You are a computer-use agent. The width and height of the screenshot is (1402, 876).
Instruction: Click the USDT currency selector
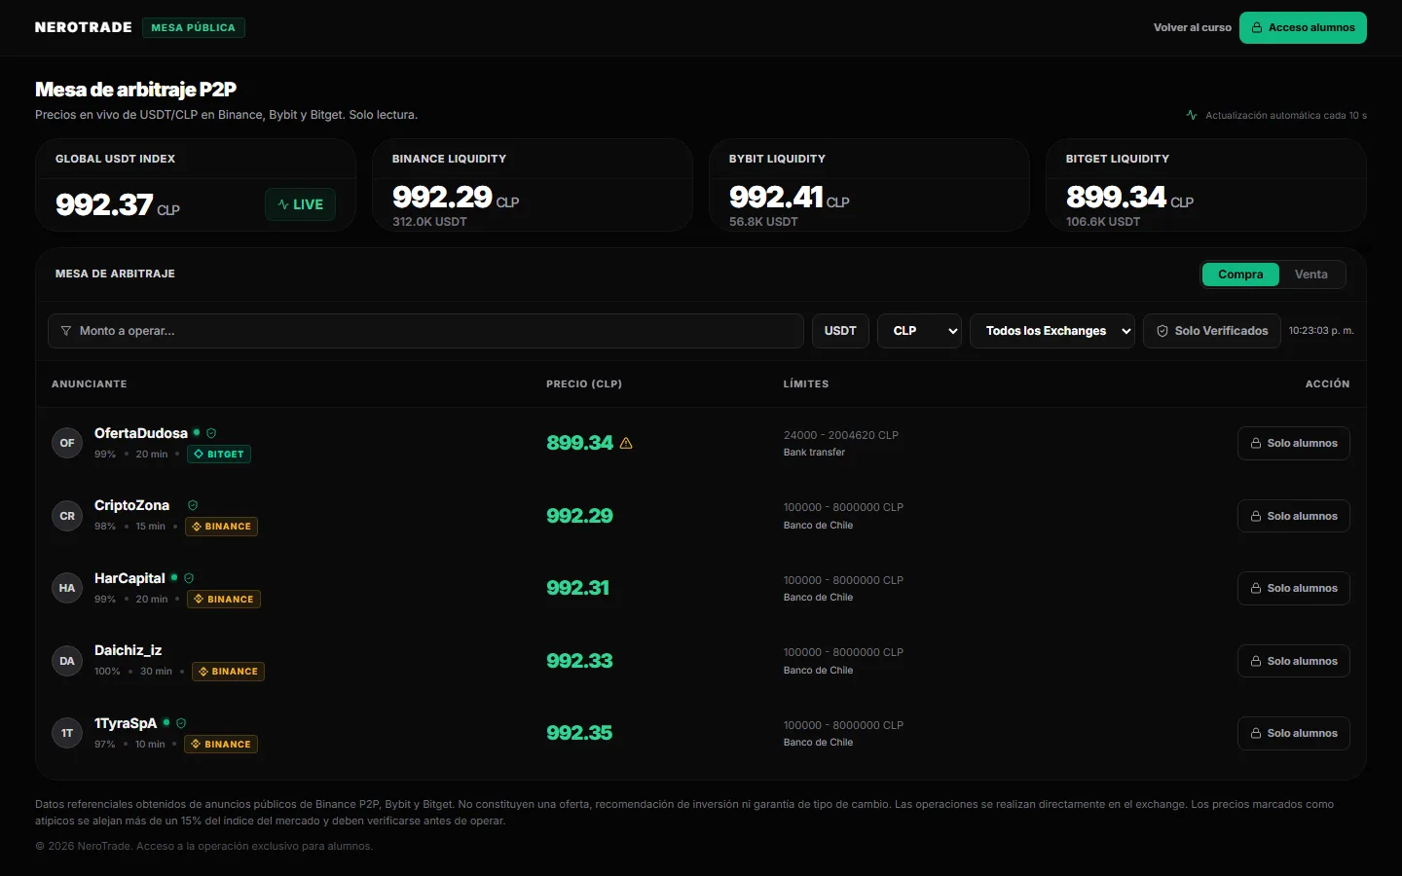click(840, 331)
